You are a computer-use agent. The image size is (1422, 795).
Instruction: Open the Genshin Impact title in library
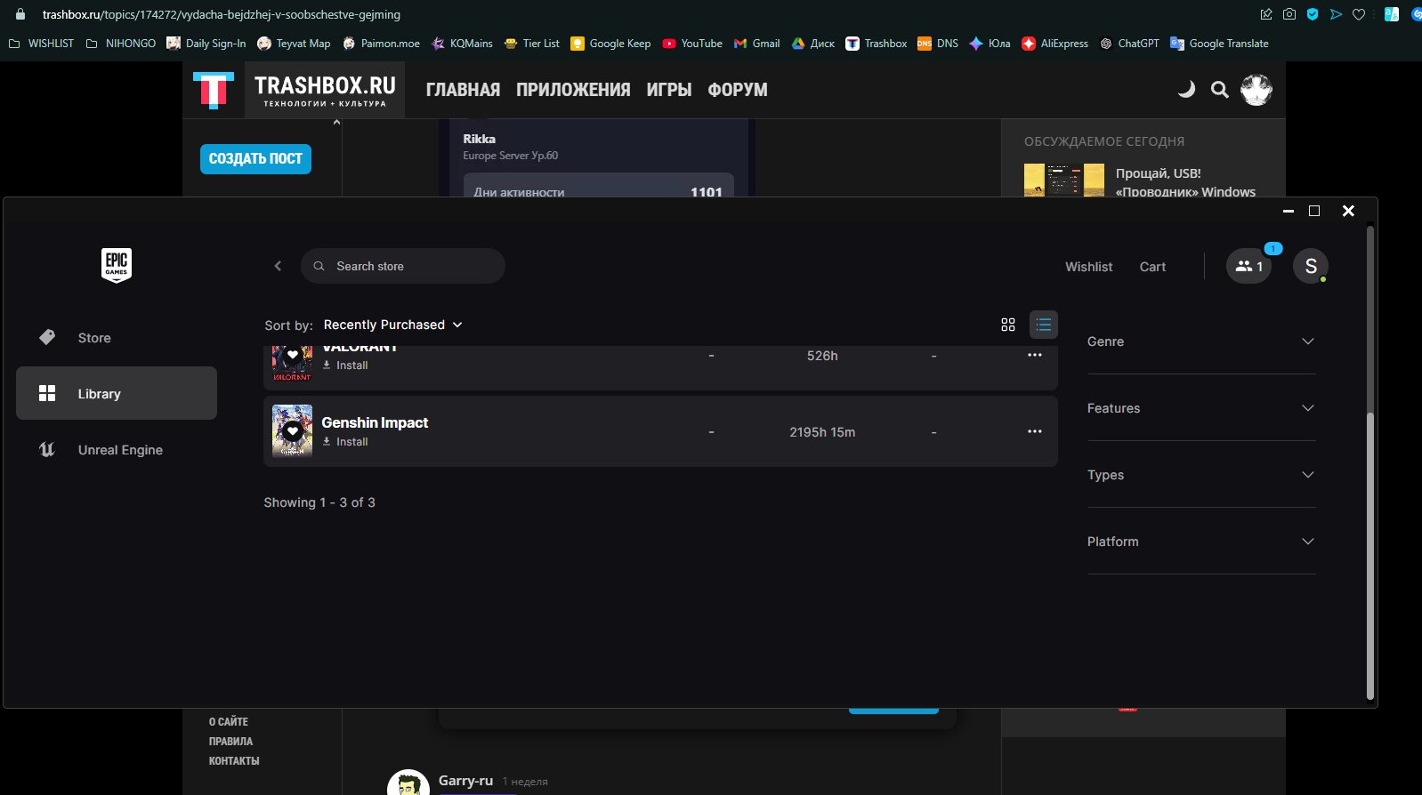click(375, 422)
